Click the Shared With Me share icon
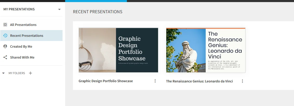The image size is (294, 106). click(x=5, y=57)
